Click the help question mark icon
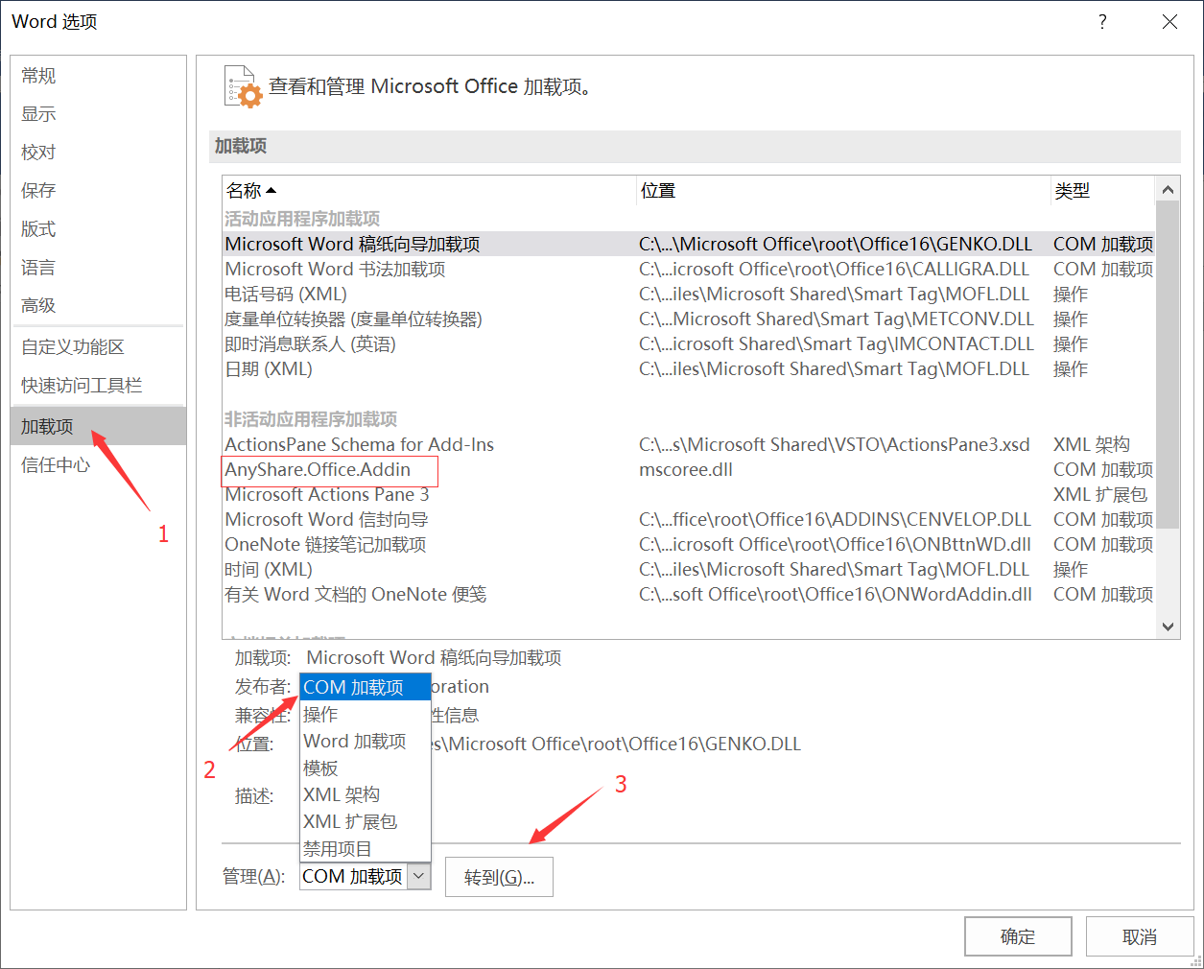Image resolution: width=1204 pixels, height=969 pixels. point(1102,21)
